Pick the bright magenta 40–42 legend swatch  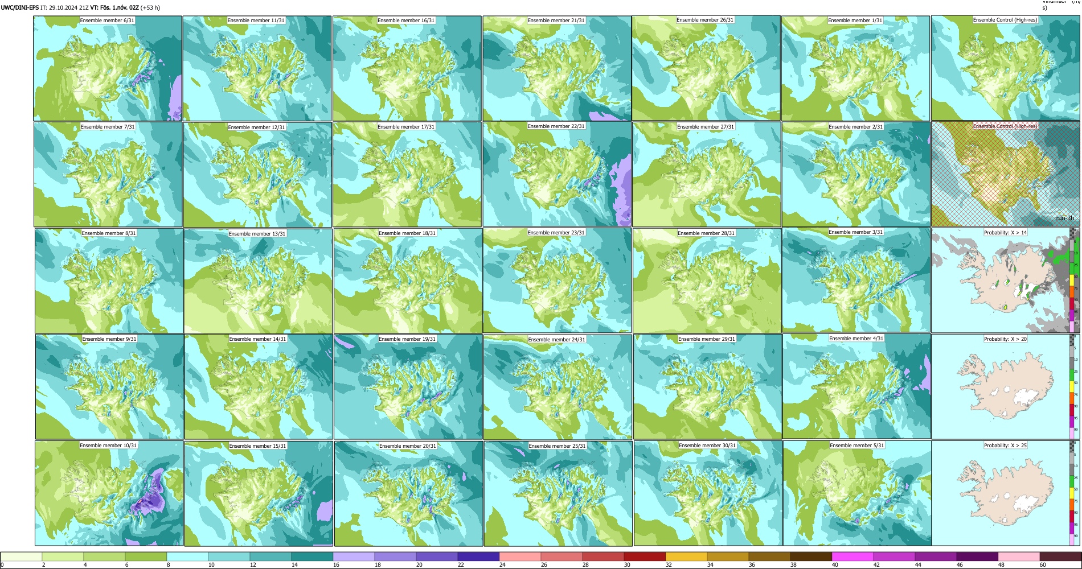coord(853,556)
